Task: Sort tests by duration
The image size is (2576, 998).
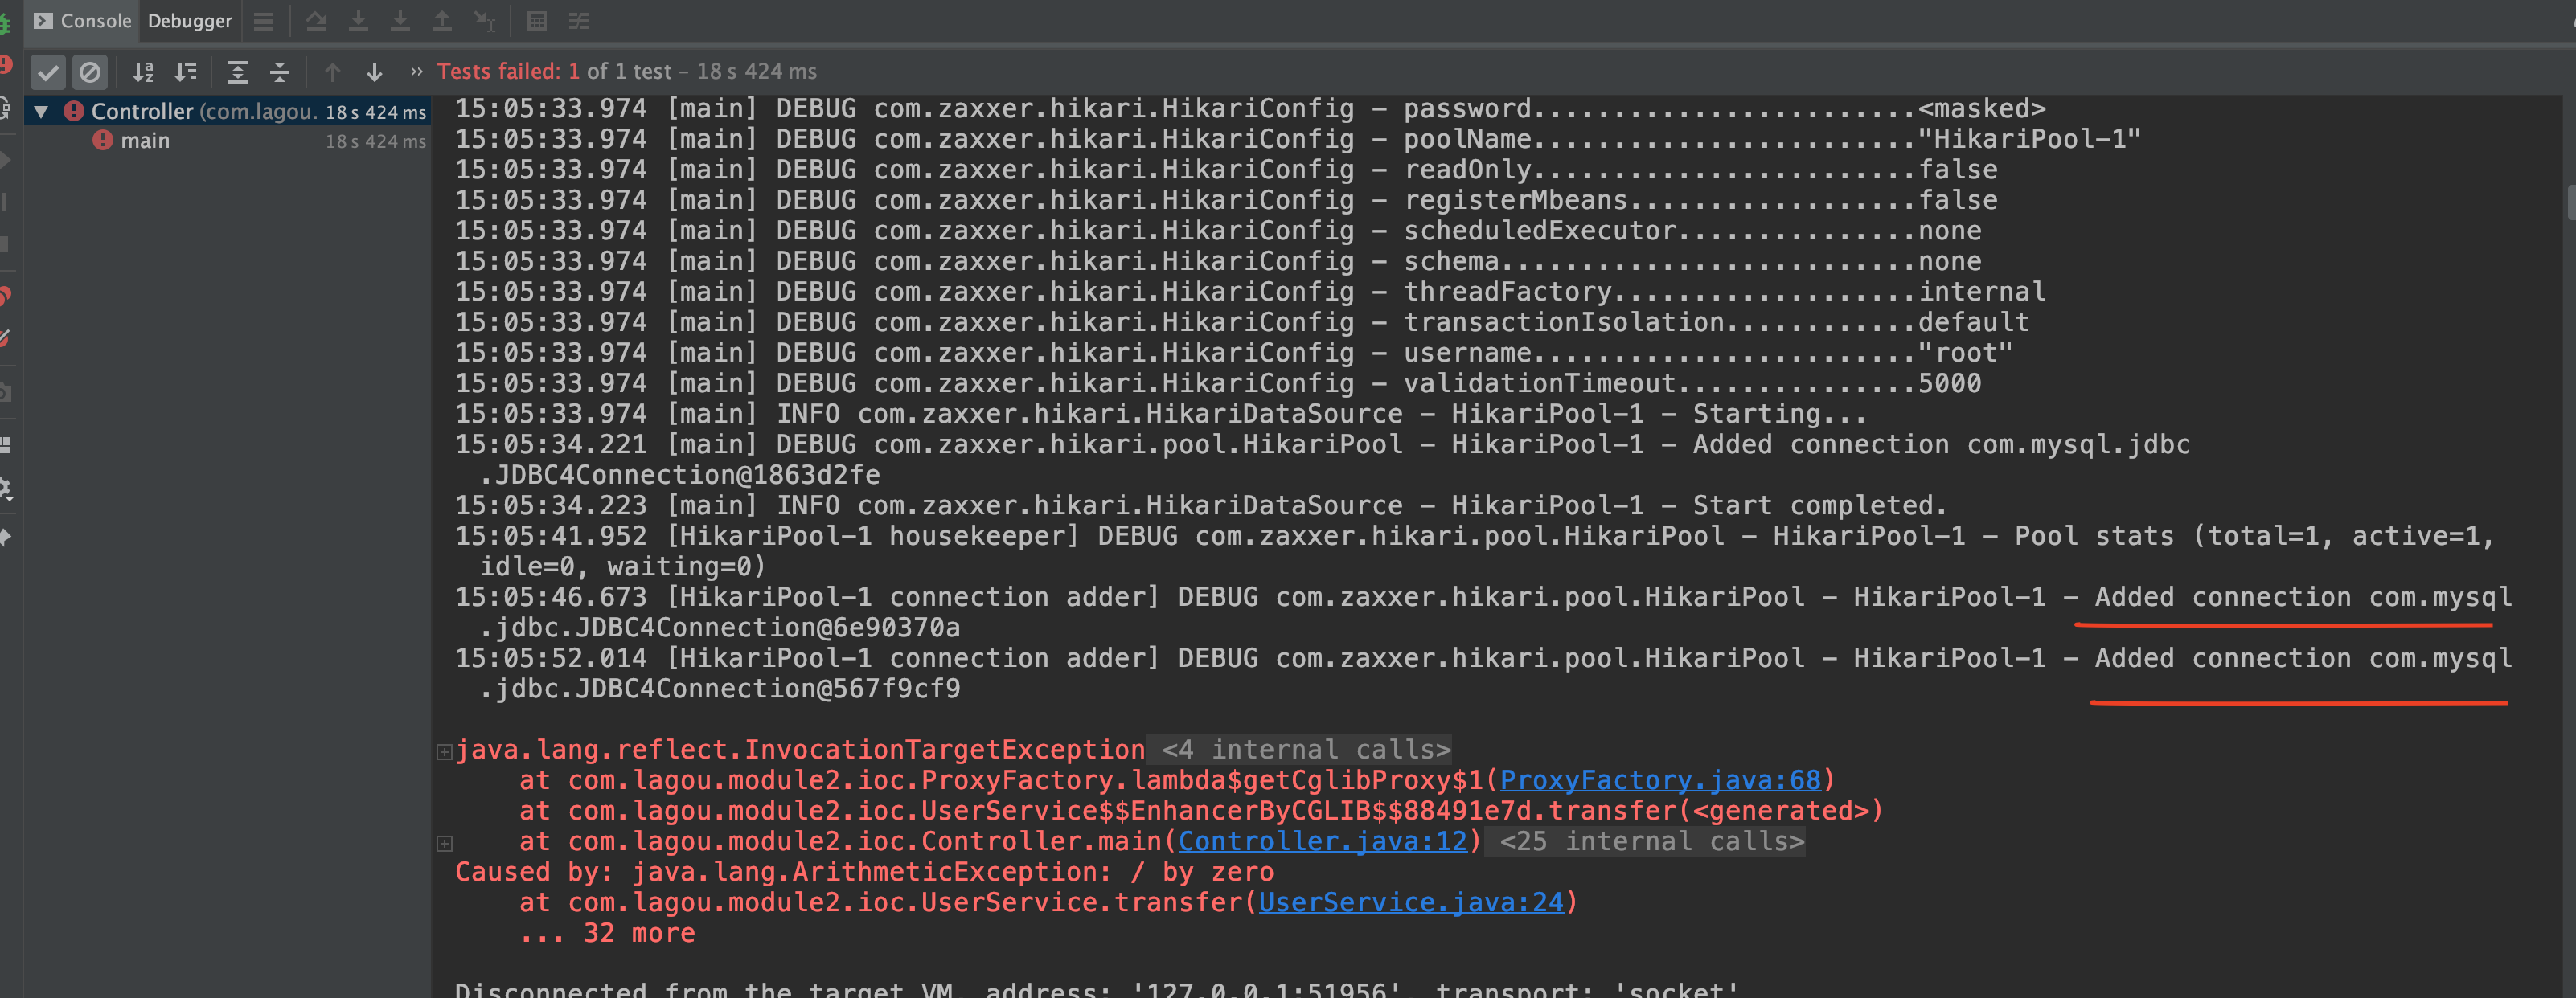Action: click(x=186, y=72)
